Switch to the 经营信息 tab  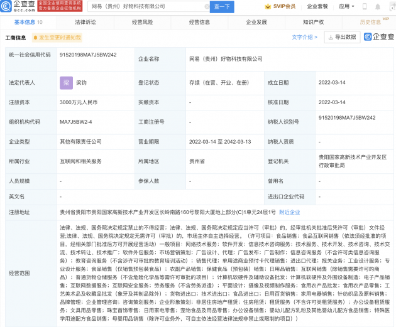tap(199, 22)
